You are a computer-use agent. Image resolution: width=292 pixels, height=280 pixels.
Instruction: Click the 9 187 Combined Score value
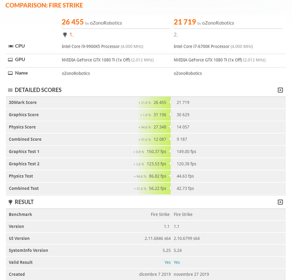click(x=182, y=139)
